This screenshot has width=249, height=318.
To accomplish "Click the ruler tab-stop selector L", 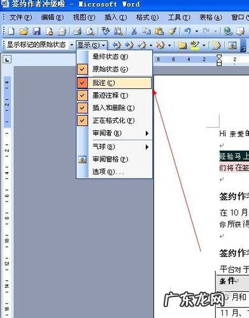I will pyautogui.click(x=7, y=60).
